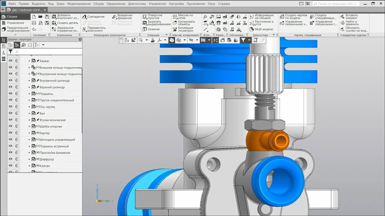Click the filter funnel in view toolbar
Screen dimensions: 385x216
click(243, 40)
